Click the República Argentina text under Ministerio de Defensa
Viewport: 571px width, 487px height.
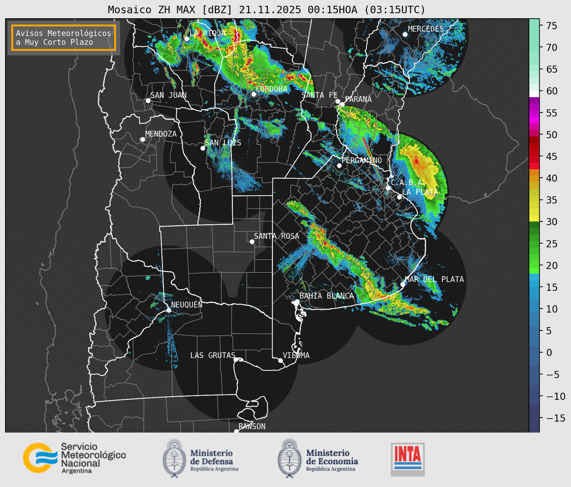point(214,469)
